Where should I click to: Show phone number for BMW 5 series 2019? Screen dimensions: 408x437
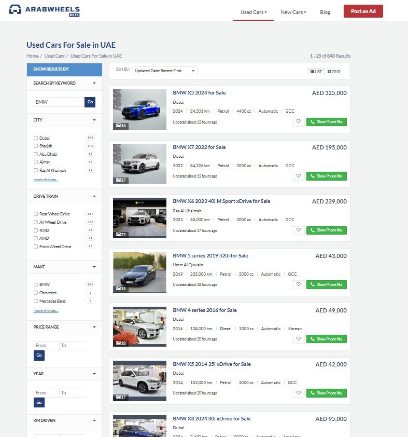(327, 284)
